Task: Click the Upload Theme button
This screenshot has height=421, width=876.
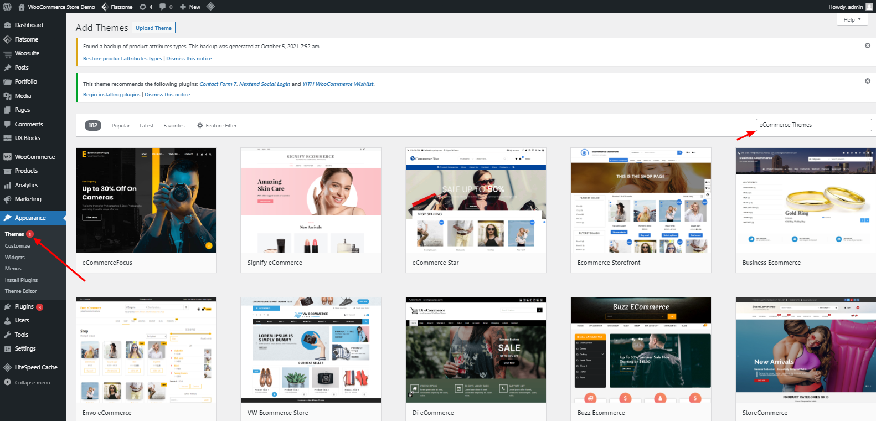Action: [154, 28]
